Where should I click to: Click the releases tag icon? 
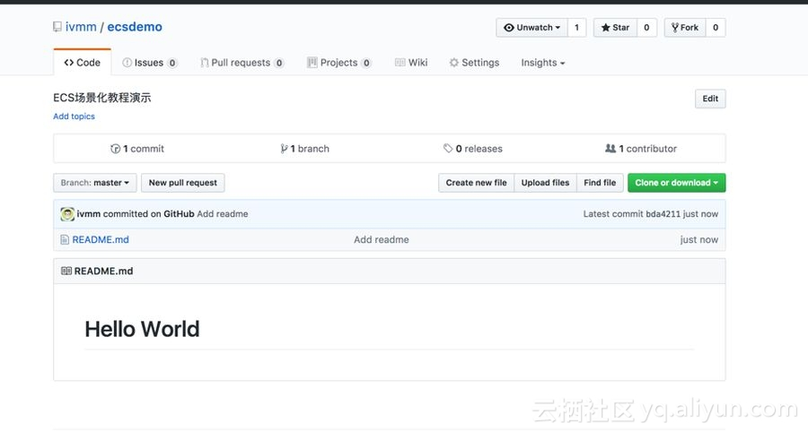point(448,148)
